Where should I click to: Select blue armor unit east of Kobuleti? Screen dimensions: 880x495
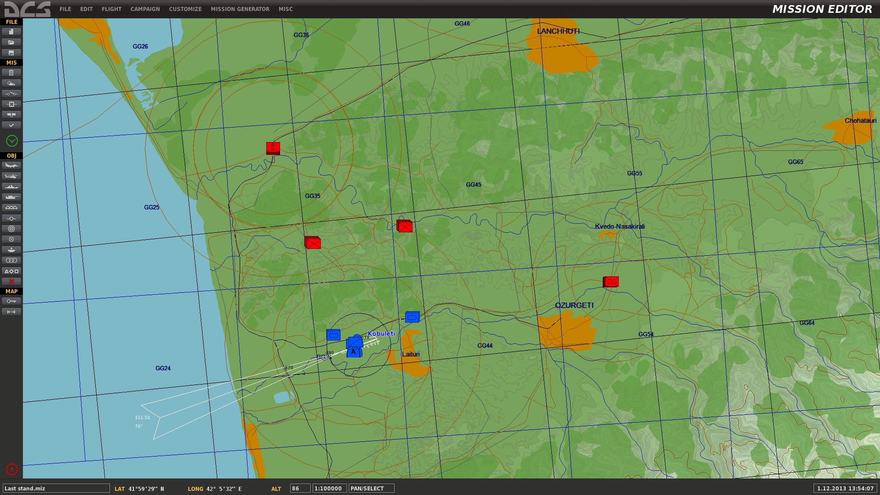tap(412, 317)
